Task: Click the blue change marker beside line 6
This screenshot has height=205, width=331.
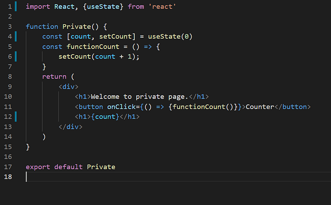Action: click(x=16, y=57)
